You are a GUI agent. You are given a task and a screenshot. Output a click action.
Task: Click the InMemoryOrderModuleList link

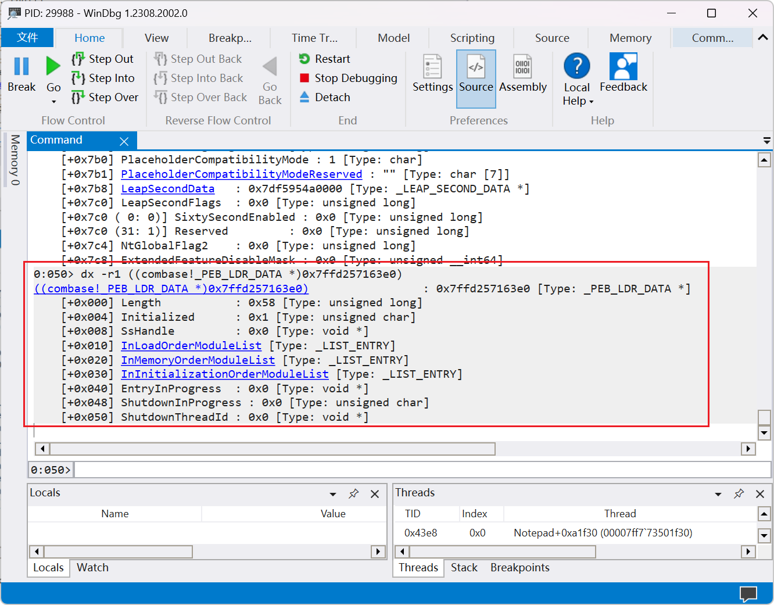(198, 360)
